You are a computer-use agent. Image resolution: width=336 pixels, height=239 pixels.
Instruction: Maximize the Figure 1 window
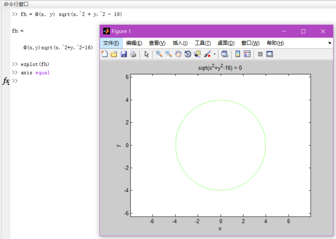[303, 31]
